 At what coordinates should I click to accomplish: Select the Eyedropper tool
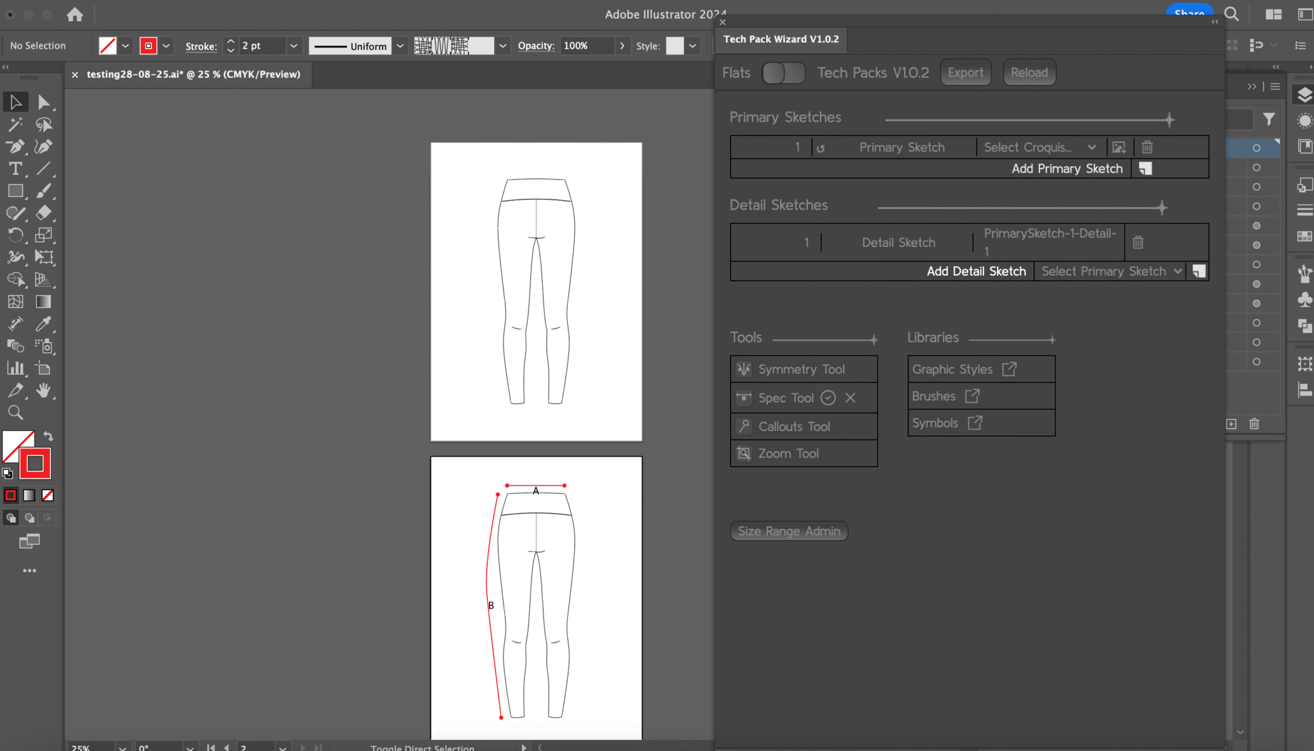(44, 324)
